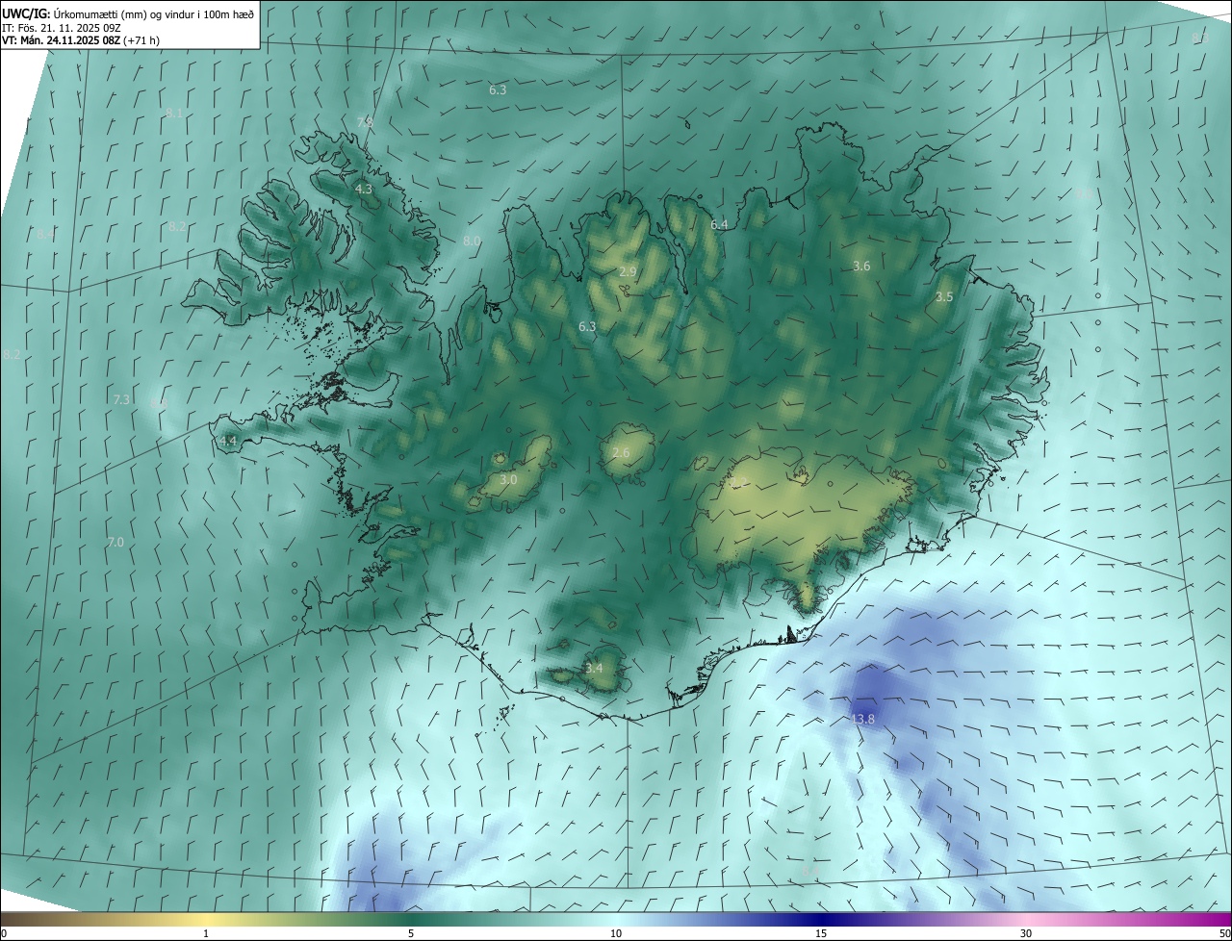This screenshot has height=941, width=1232.
Task: Click the 4.4 value on the western peninsula tip
Action: tap(228, 441)
